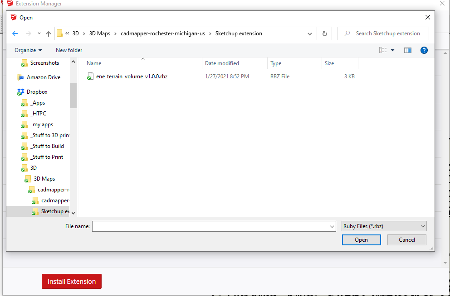Click the Search Sketchup extension box
This screenshot has width=450, height=296.
coord(383,33)
